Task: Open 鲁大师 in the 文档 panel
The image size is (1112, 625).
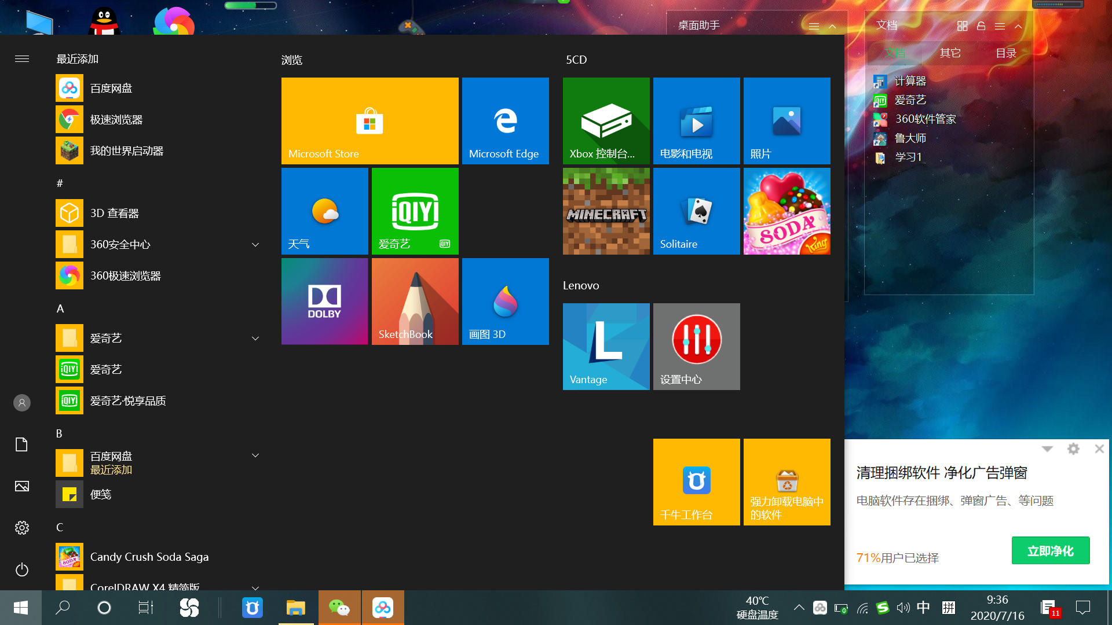Action: pos(900,138)
